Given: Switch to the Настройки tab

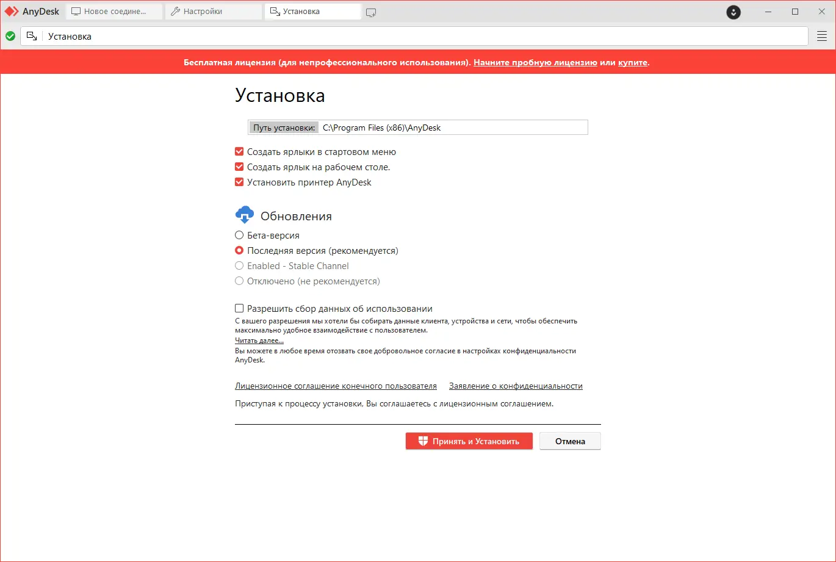Looking at the screenshot, I should [212, 10].
